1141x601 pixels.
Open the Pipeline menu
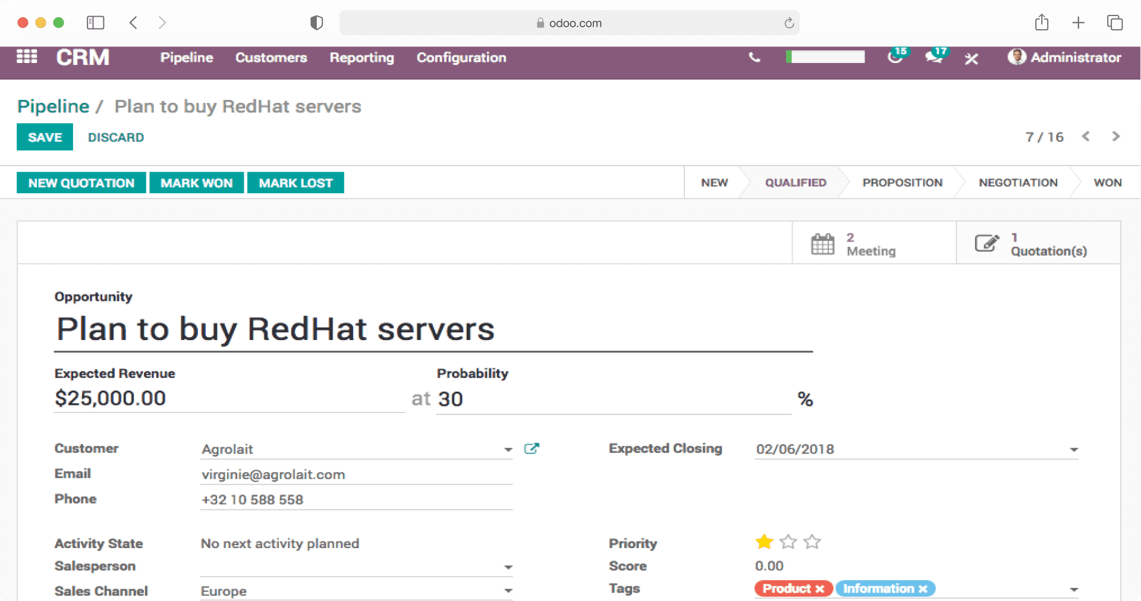[187, 58]
